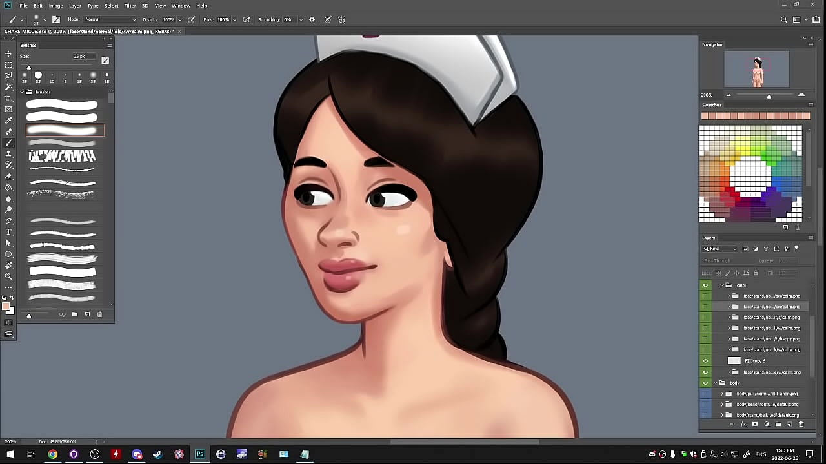Image resolution: width=826 pixels, height=464 pixels.
Task: Open the Image menu
Action: 56,6
